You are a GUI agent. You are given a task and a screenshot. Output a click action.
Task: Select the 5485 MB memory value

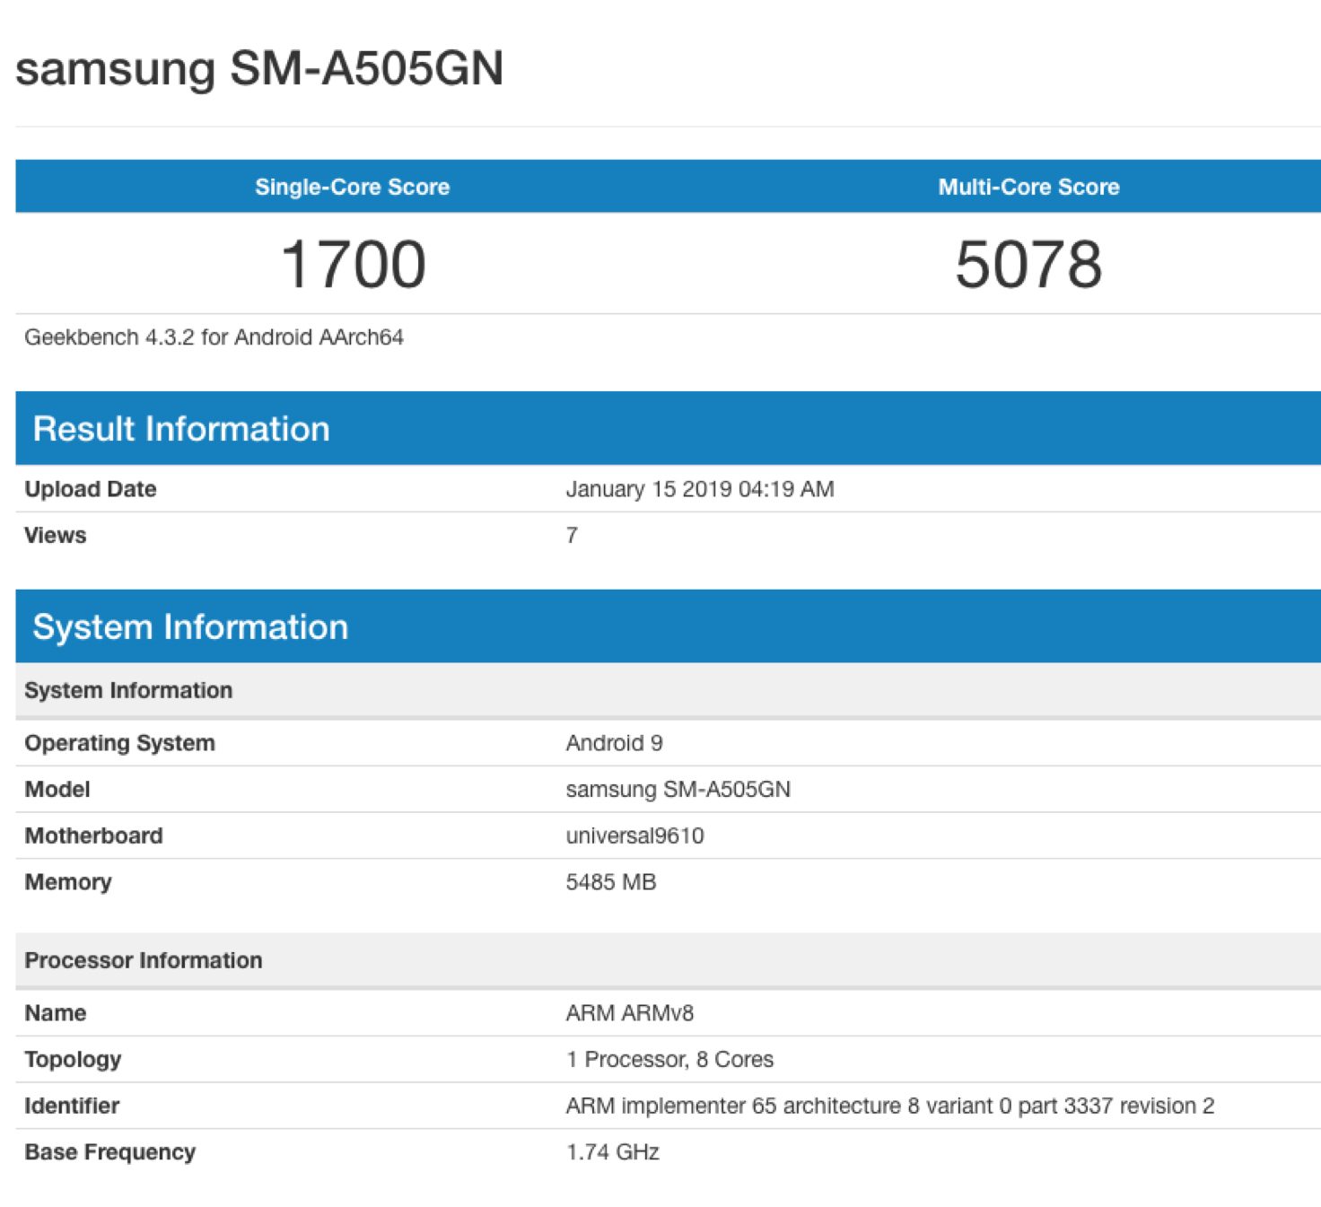coord(610,882)
